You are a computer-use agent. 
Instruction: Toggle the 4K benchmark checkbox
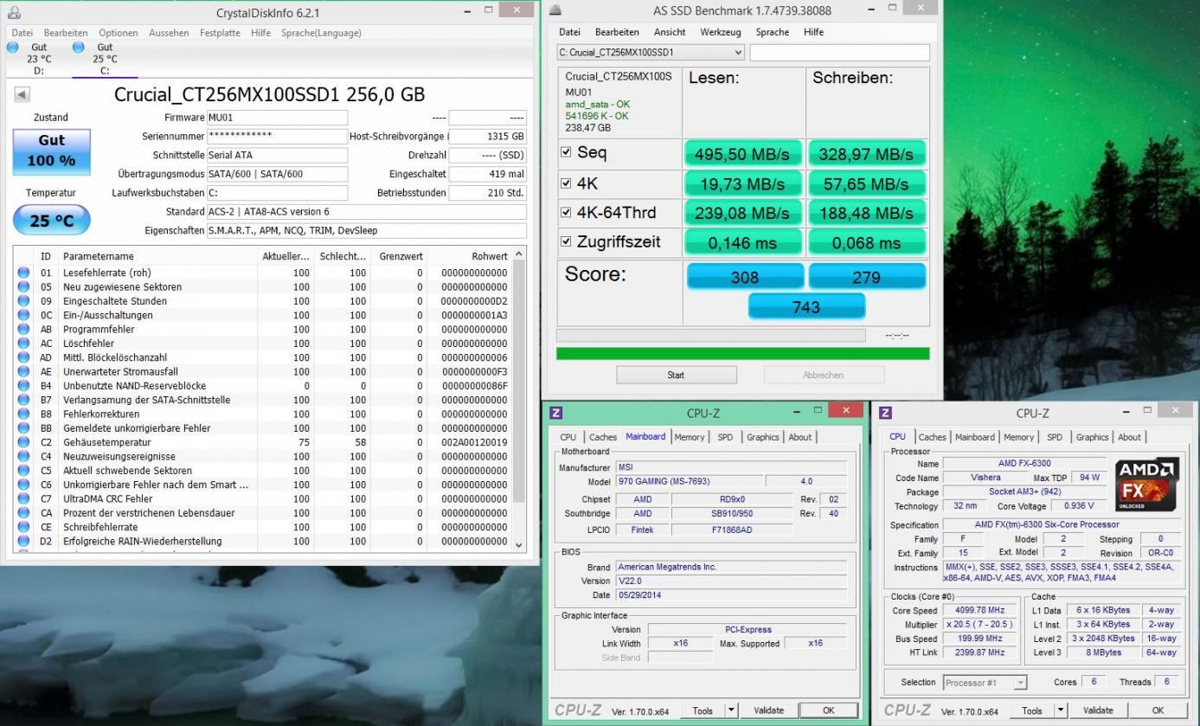[566, 183]
